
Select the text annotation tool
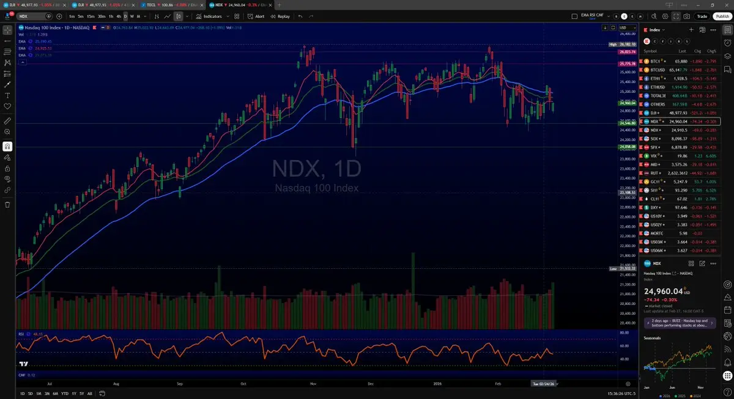coord(7,95)
